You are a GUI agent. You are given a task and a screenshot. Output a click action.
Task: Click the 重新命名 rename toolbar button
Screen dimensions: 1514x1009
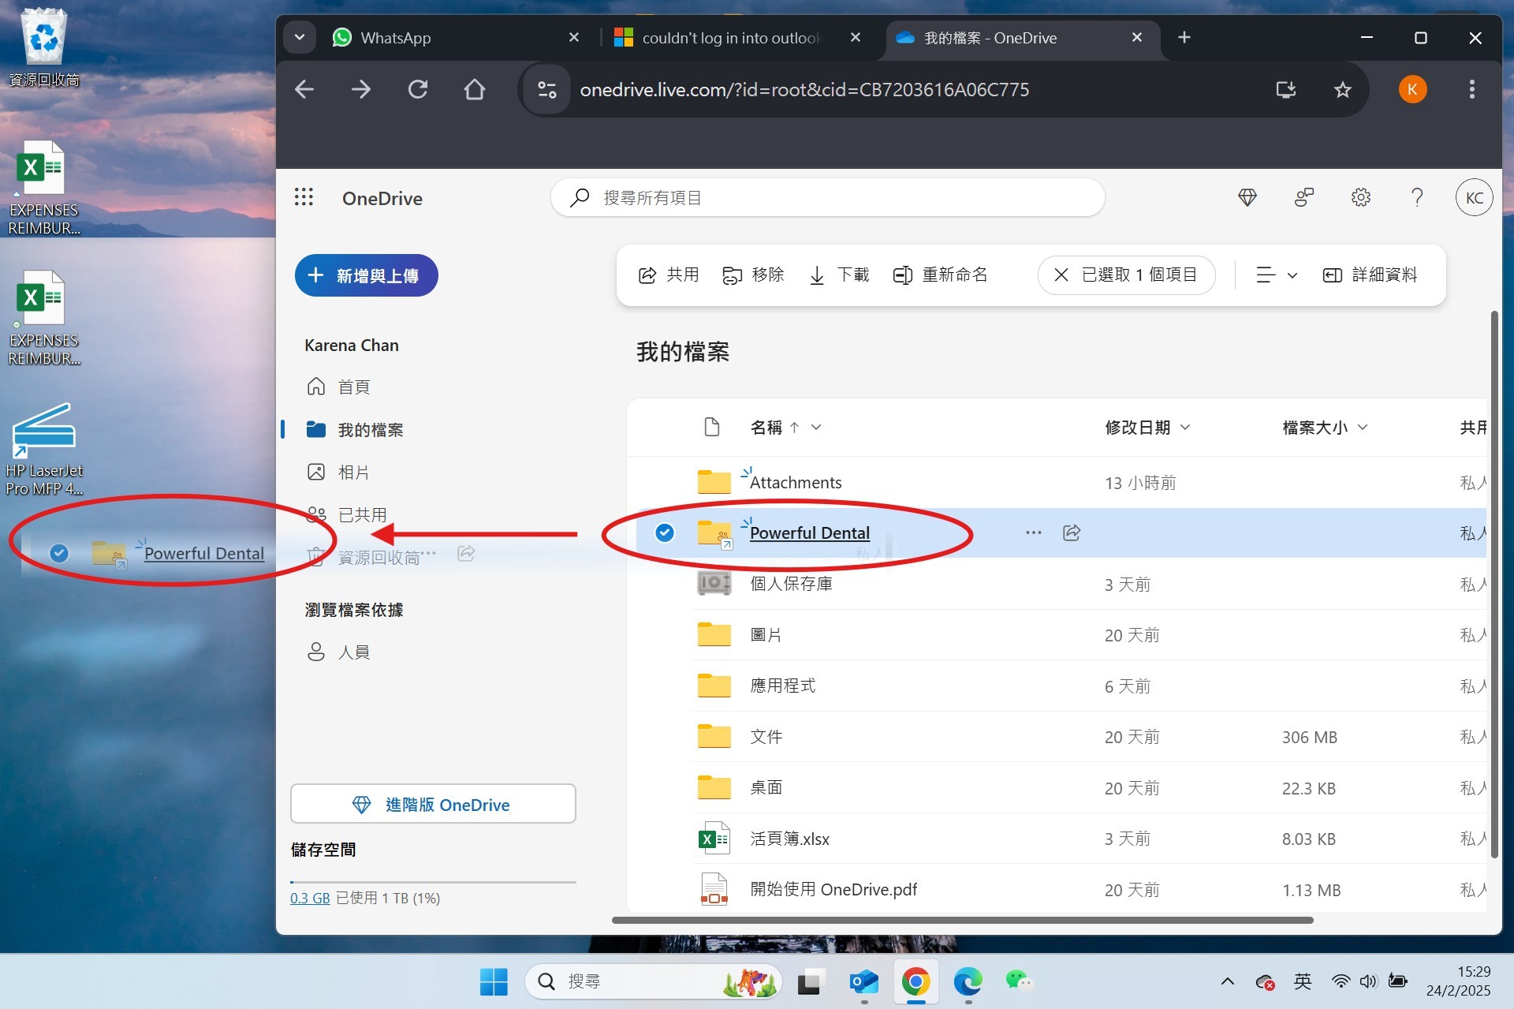click(x=940, y=275)
